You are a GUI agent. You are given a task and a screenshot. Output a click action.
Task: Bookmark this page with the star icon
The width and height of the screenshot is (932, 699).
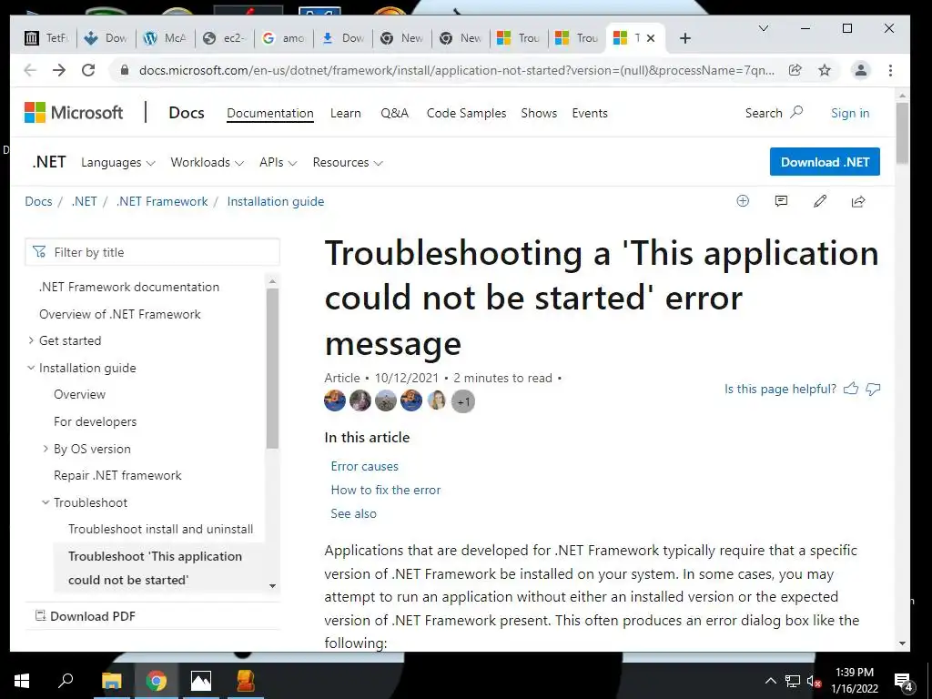point(825,70)
